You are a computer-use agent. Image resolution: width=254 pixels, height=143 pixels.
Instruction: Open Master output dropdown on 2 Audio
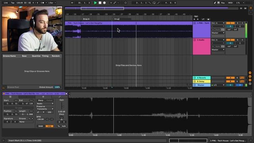218,50
